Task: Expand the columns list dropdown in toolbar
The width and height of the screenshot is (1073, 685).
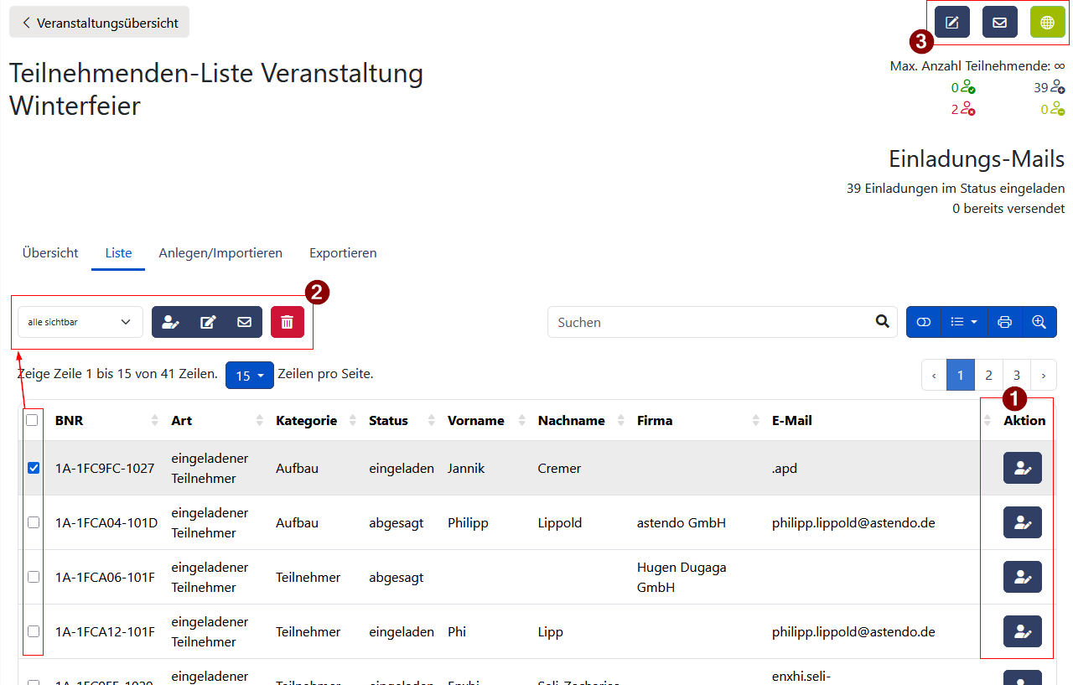Action: point(964,322)
